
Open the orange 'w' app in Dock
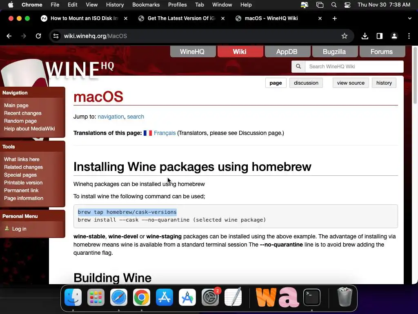point(266,297)
